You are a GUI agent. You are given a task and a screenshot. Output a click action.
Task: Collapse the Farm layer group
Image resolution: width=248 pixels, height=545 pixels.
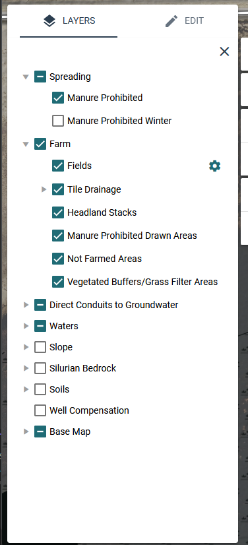click(26, 144)
